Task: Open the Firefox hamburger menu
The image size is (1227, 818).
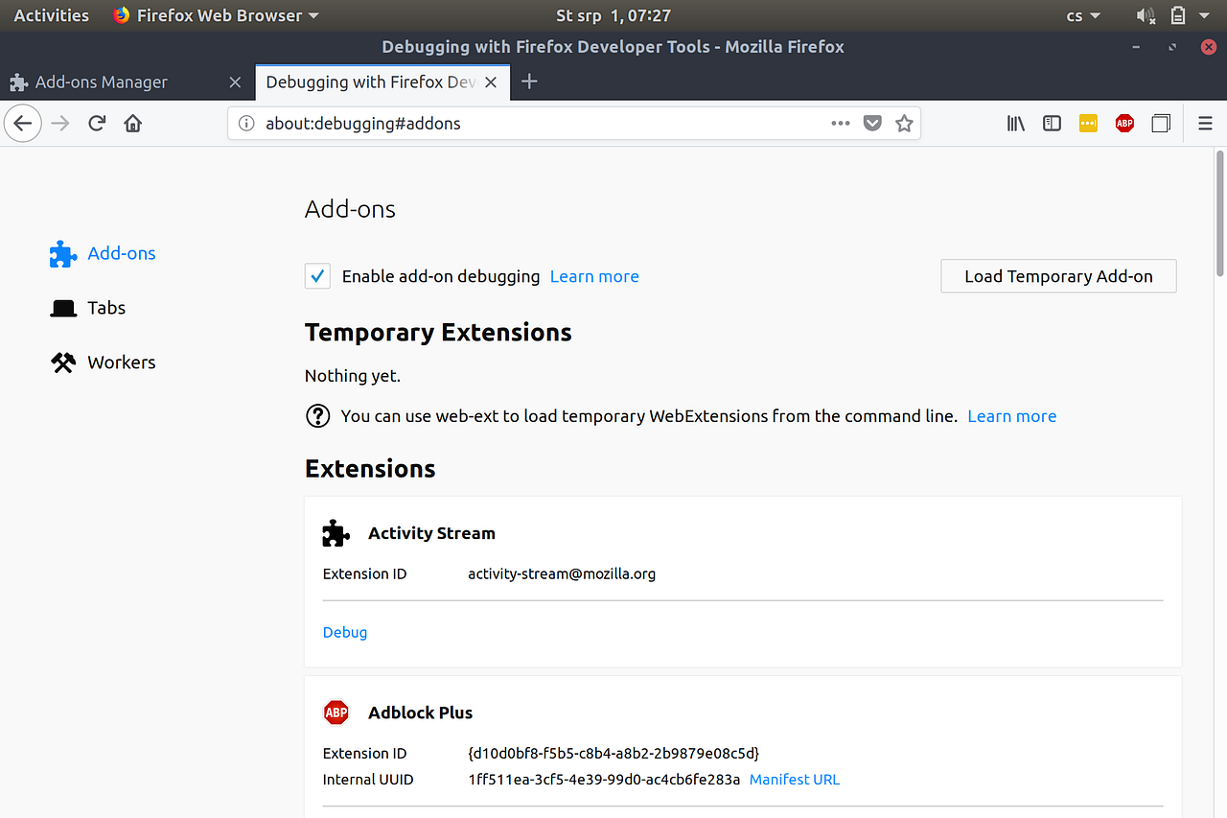Action: (1205, 124)
